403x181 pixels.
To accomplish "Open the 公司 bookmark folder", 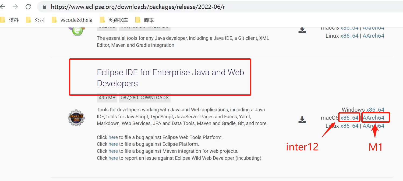I will tap(35, 20).
